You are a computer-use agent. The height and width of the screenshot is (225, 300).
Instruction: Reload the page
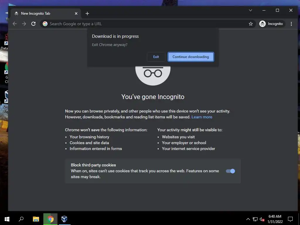pyautogui.click(x=33, y=24)
